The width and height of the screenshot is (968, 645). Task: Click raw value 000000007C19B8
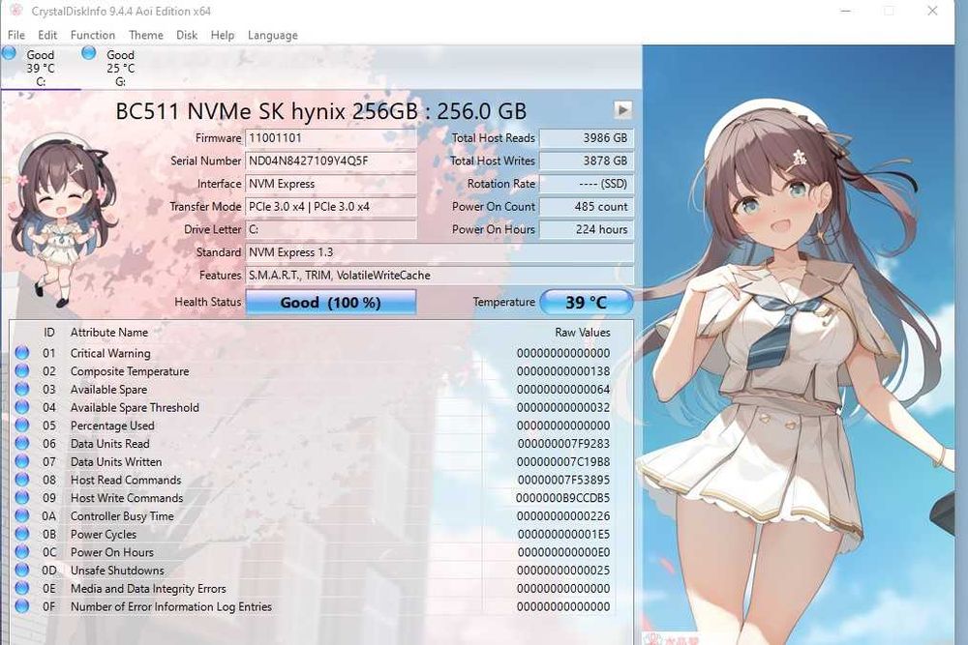tap(563, 462)
